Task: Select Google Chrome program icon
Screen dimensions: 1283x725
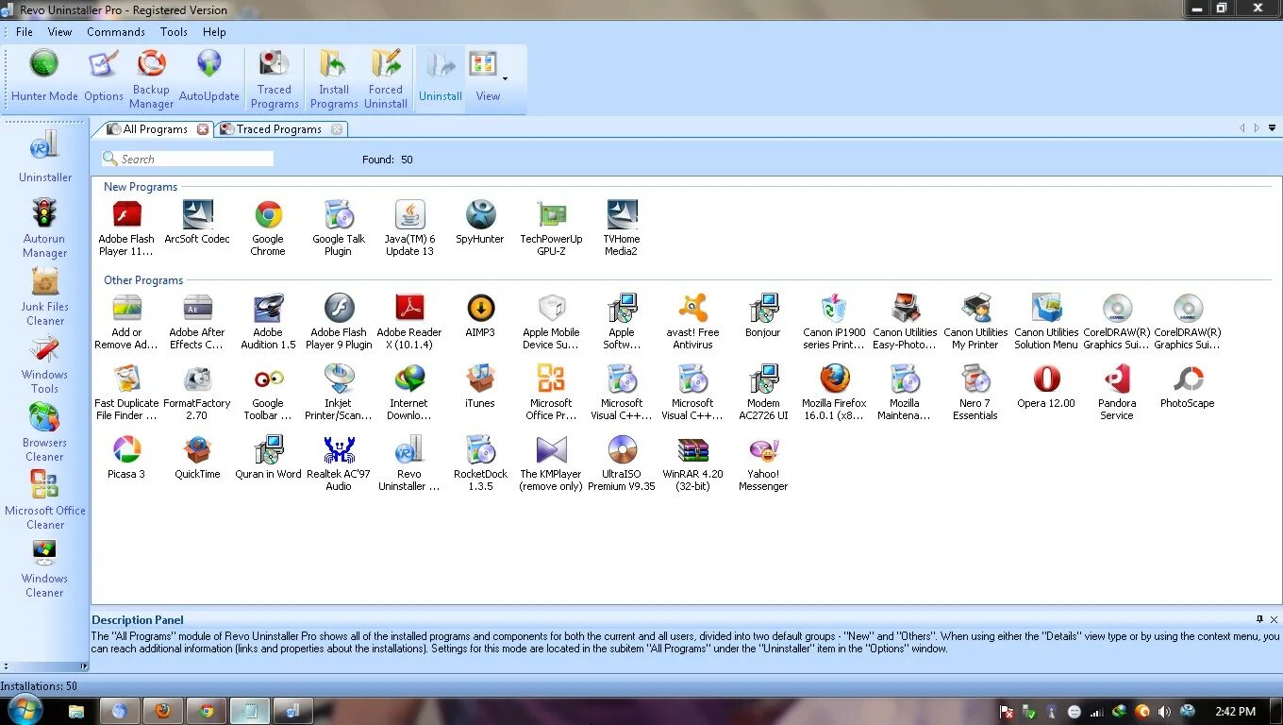Action: tap(268, 228)
